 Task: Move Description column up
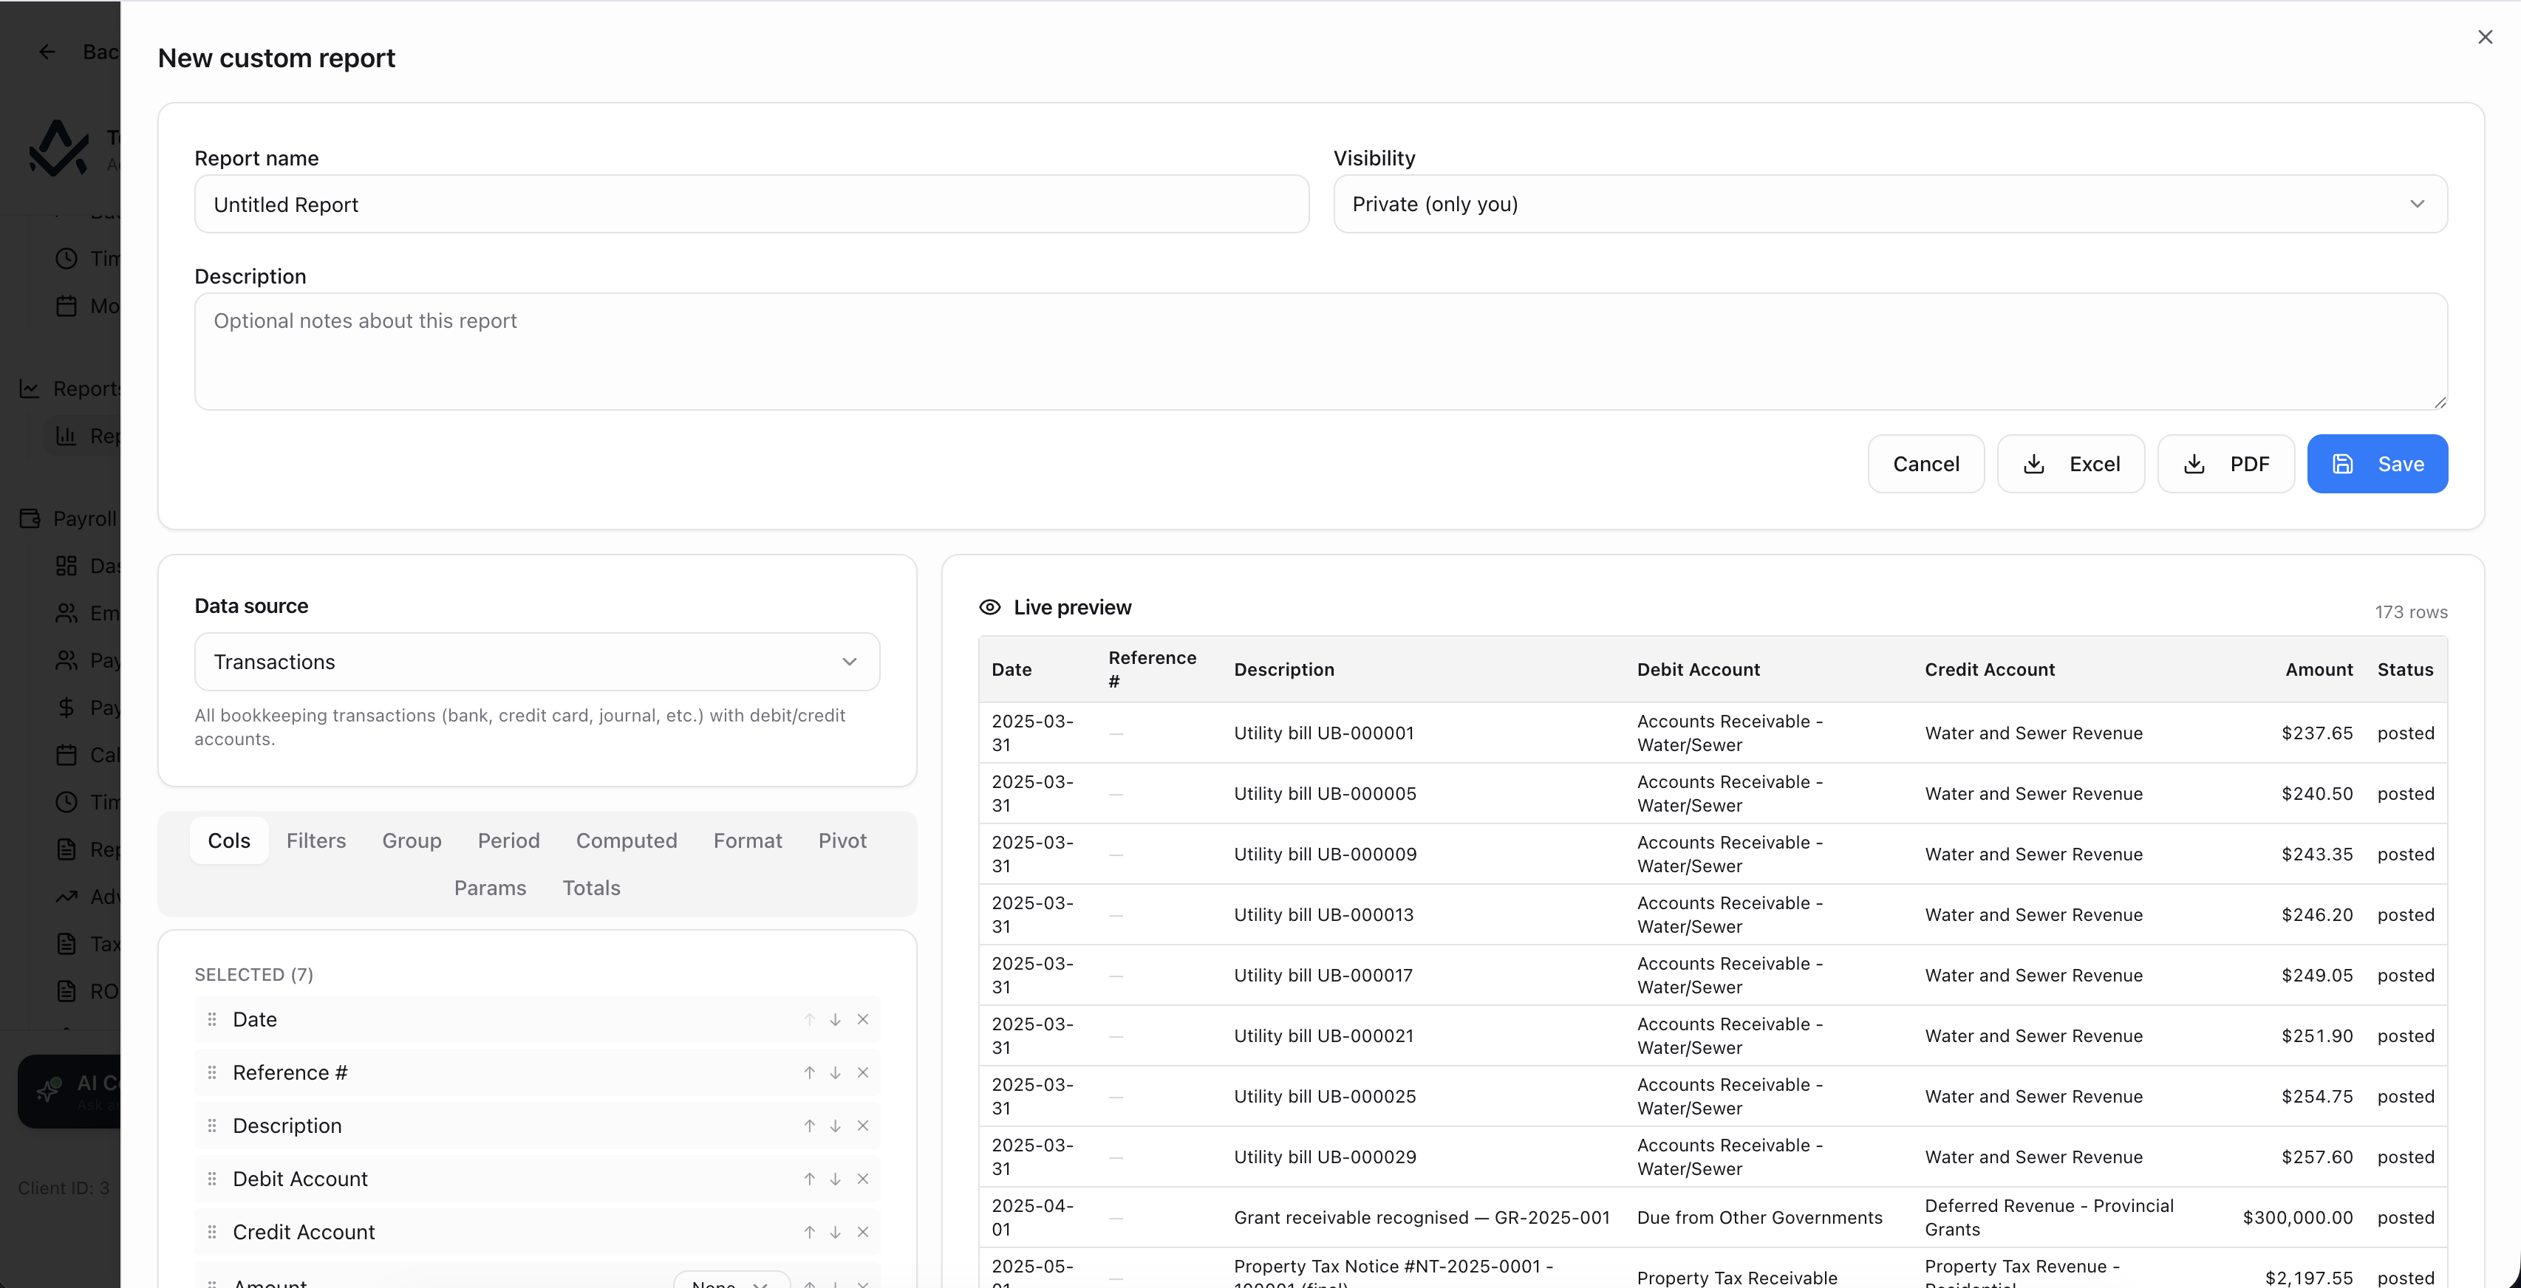point(809,1126)
